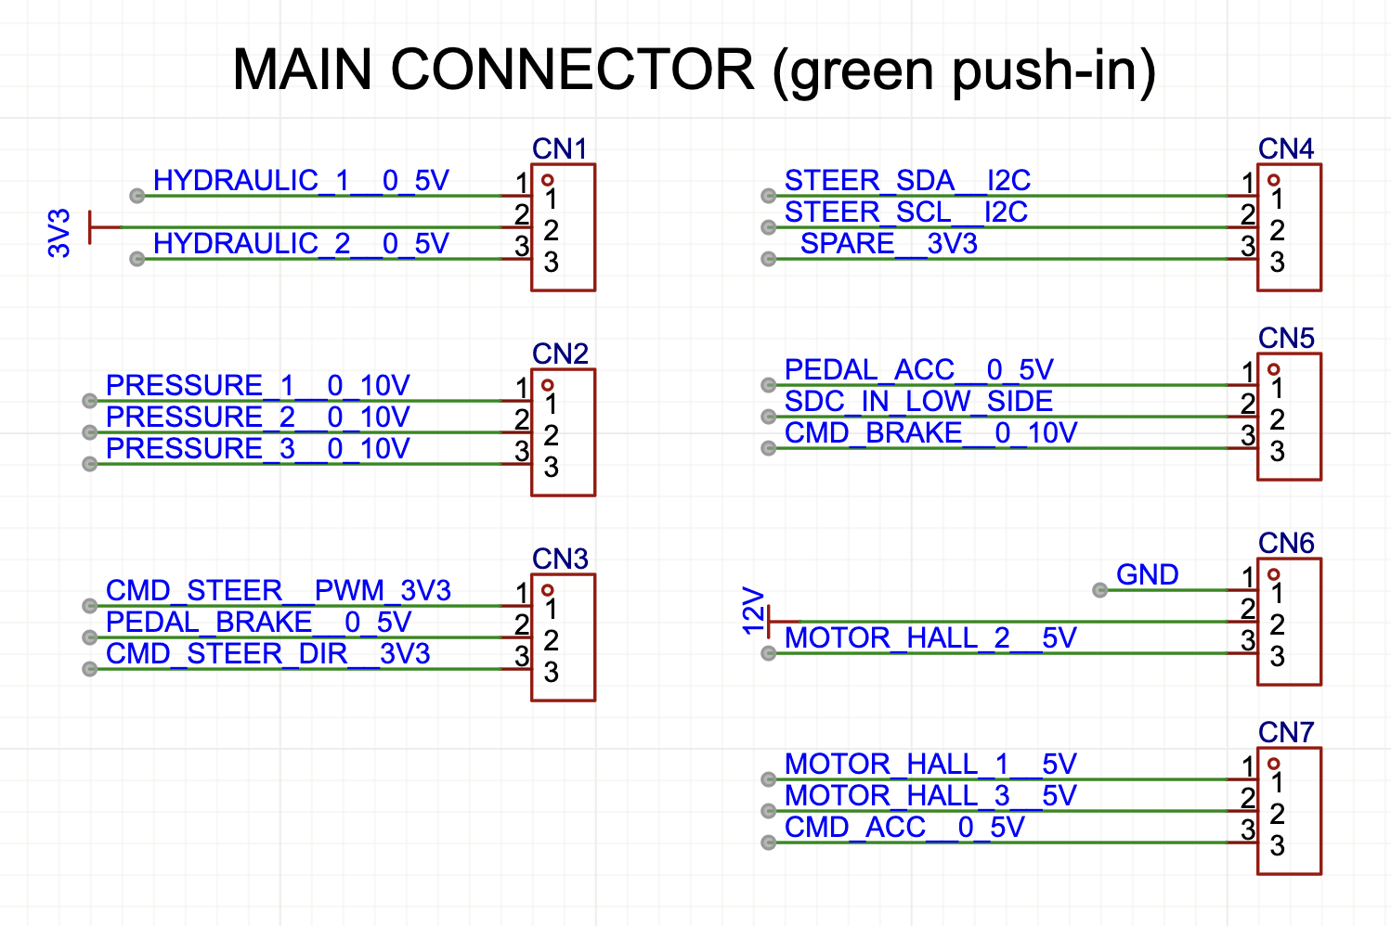This screenshot has height=926, width=1391.
Task: Click the CN2 connector designator
Action: 560,354
